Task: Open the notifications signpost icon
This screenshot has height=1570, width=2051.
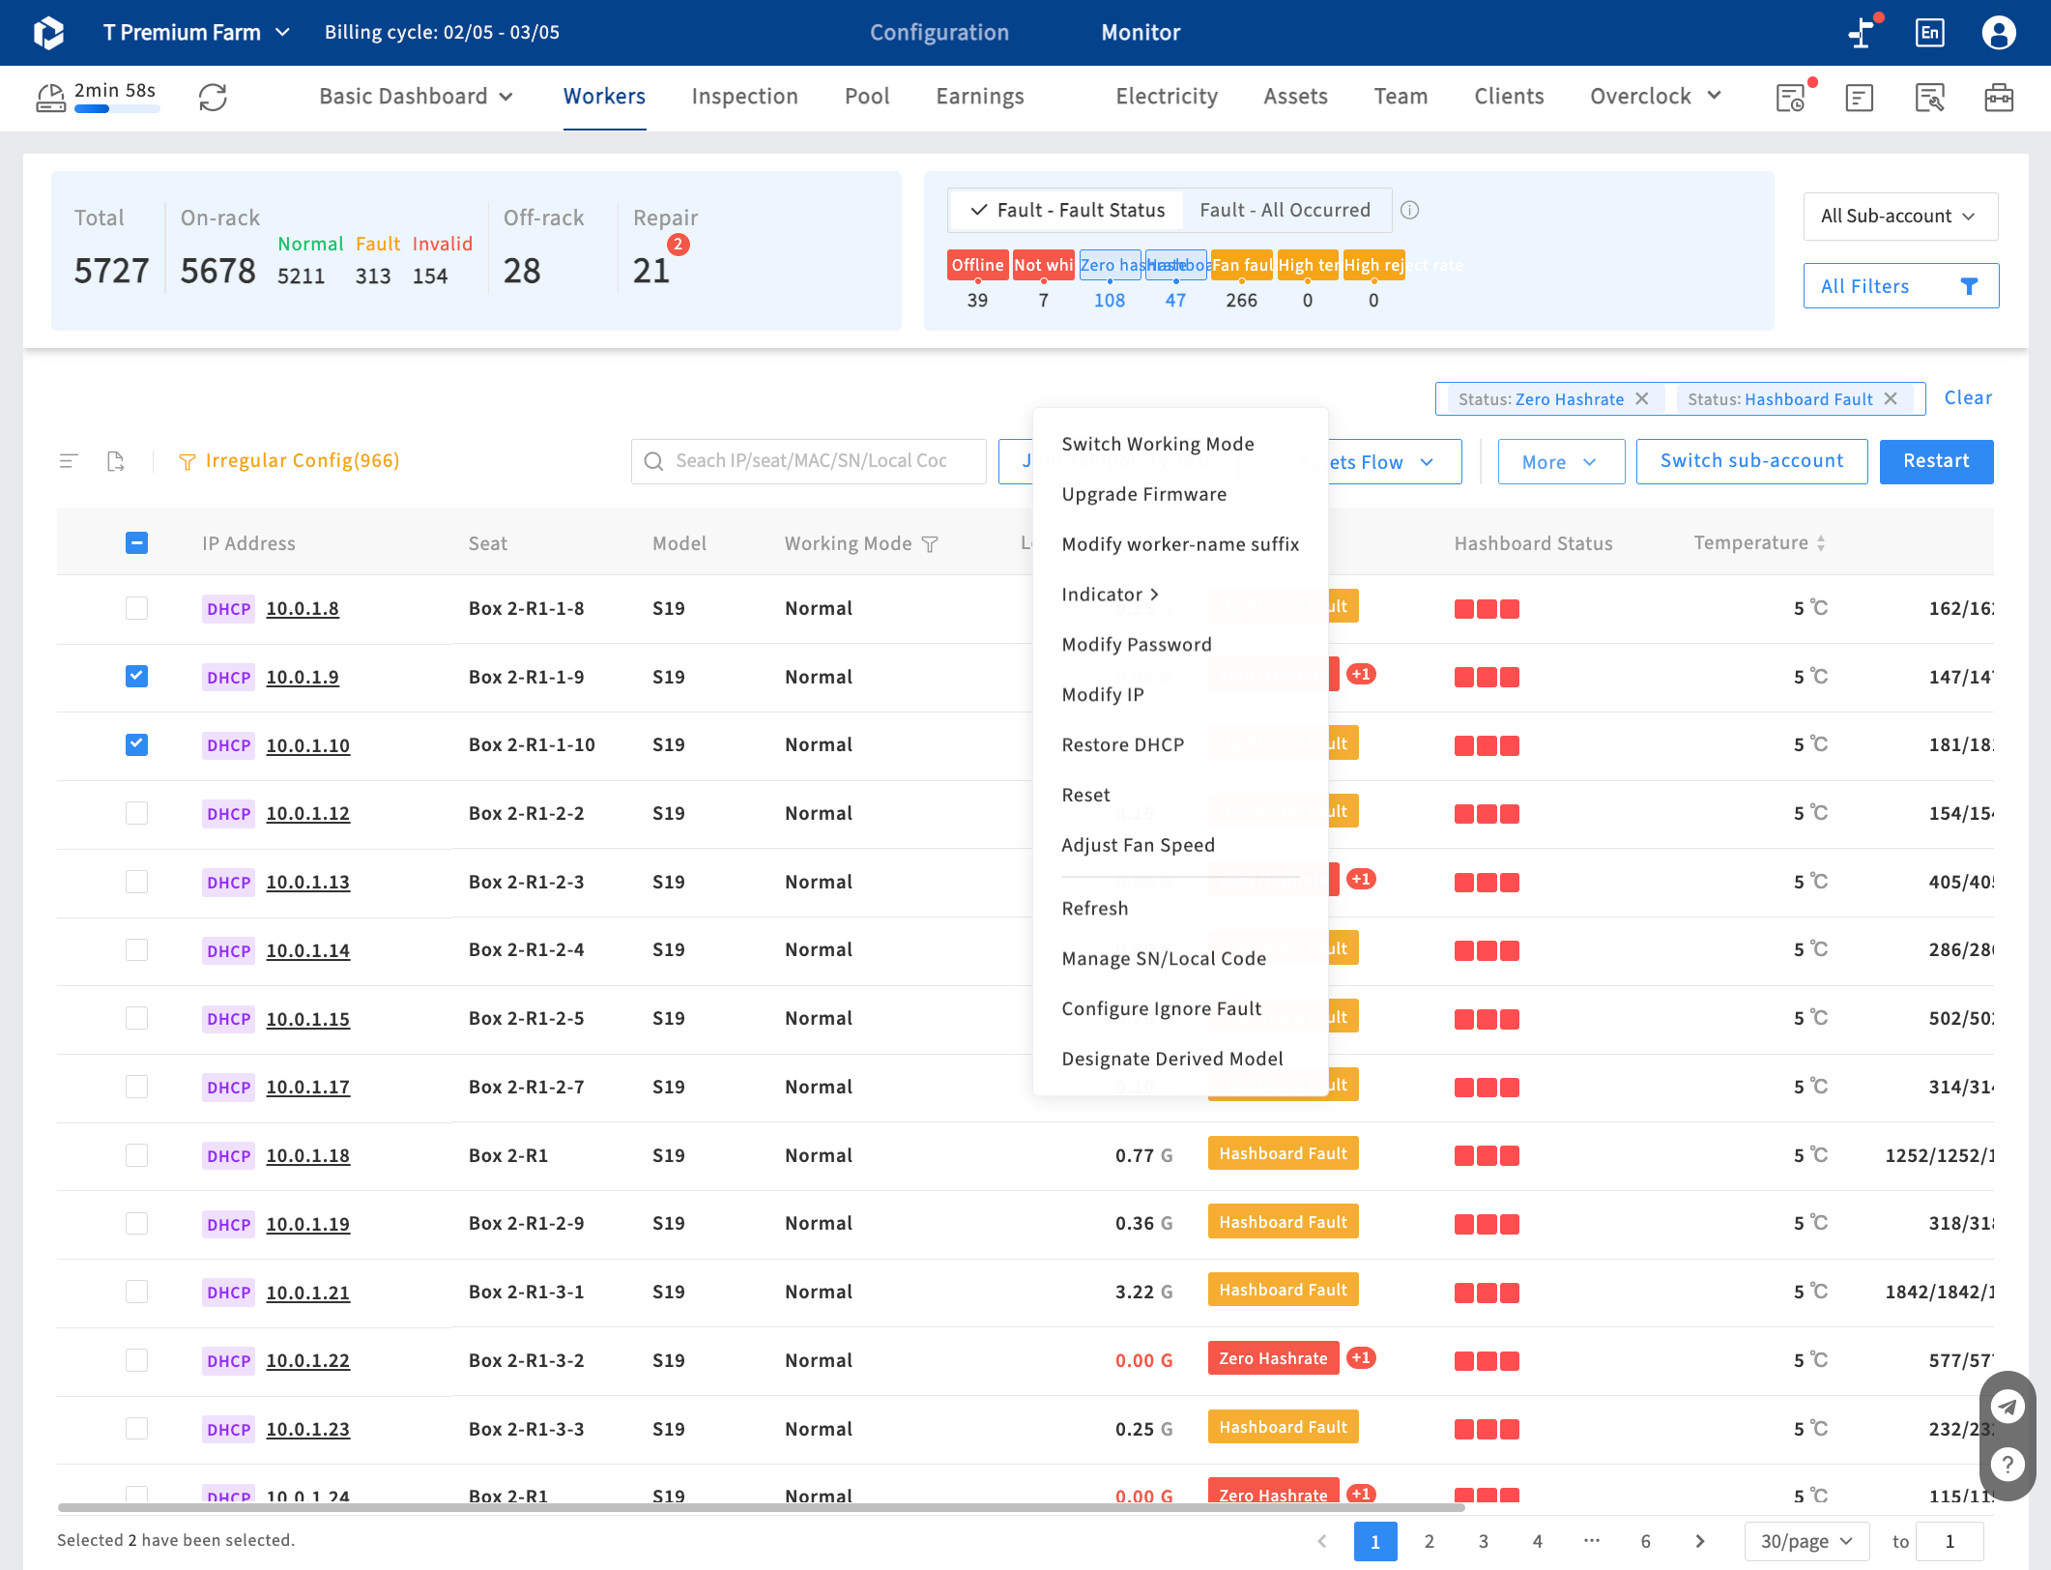Action: point(1863,33)
